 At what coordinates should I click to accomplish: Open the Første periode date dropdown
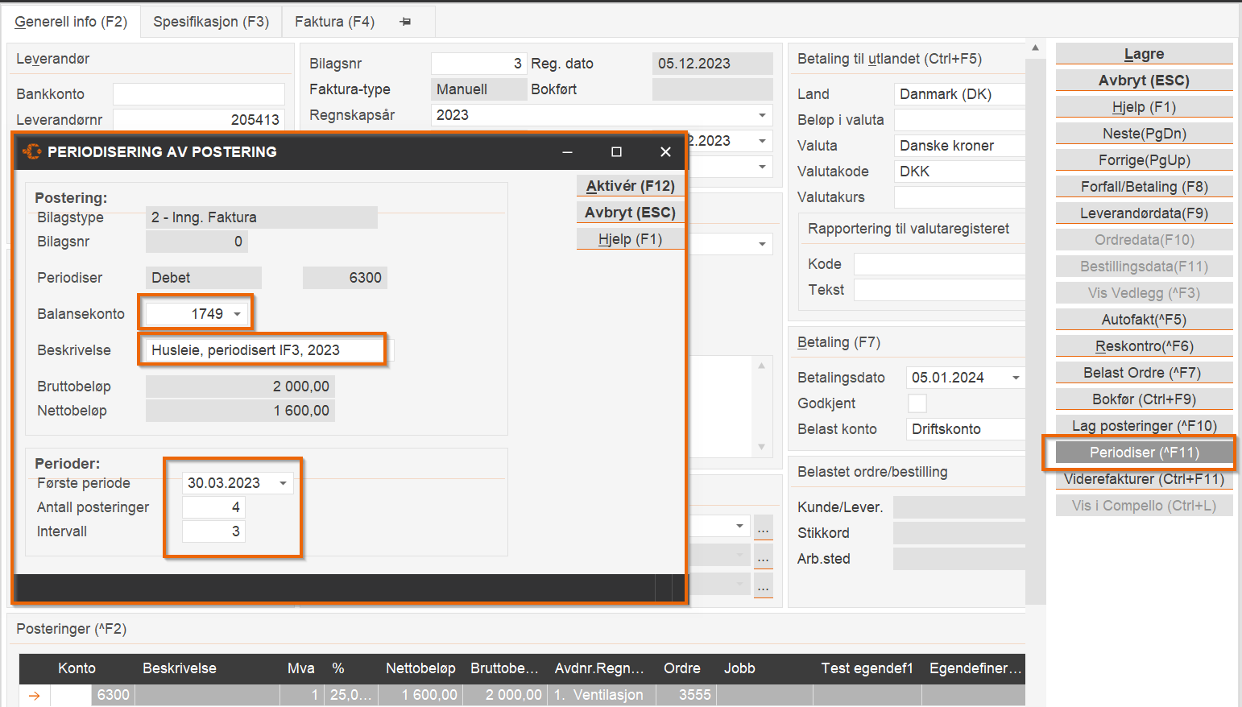point(283,483)
